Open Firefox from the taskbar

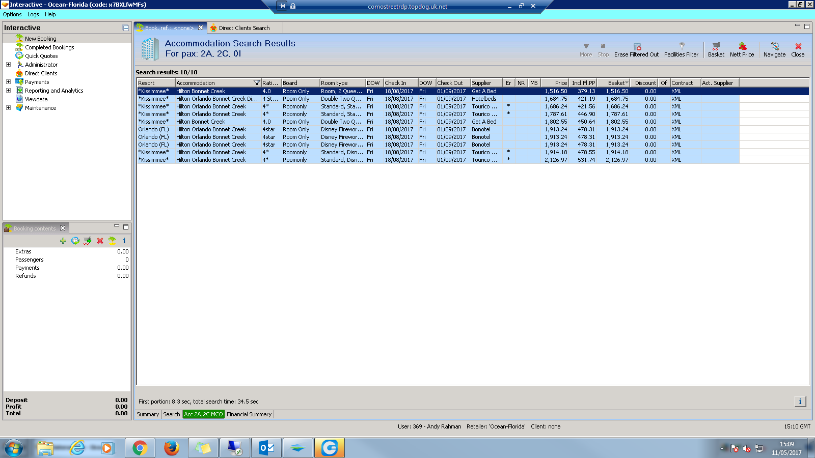click(x=171, y=448)
